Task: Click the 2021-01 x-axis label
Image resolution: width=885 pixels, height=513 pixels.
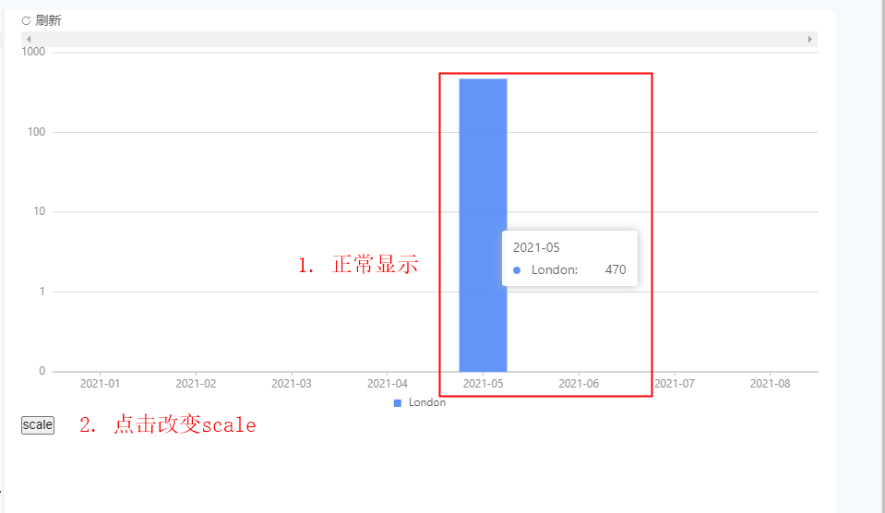Action: [x=100, y=384]
